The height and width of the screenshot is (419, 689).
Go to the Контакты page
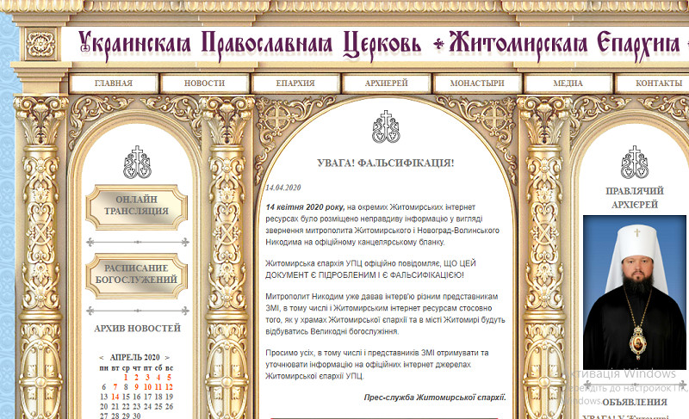pyautogui.click(x=658, y=83)
